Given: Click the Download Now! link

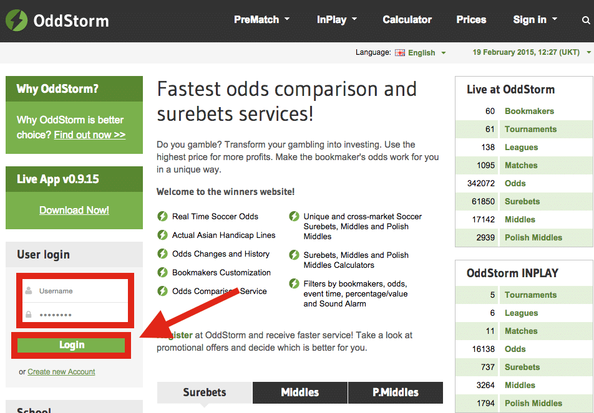Looking at the screenshot, I should (x=74, y=211).
